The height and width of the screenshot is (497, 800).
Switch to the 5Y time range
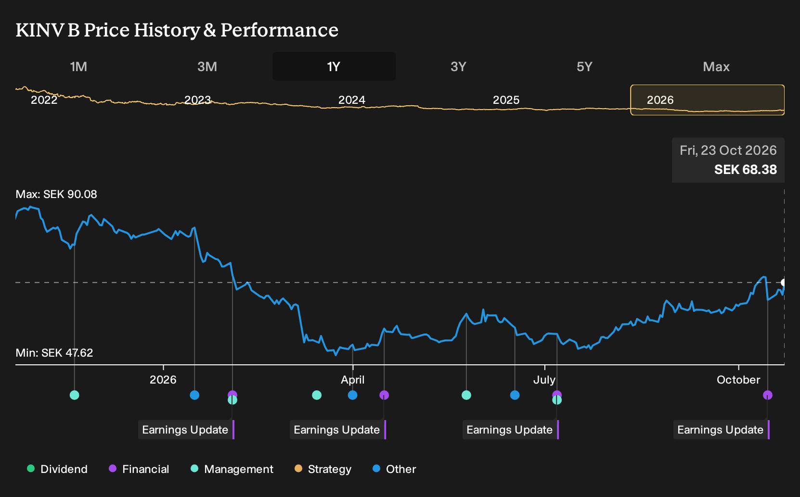584,66
